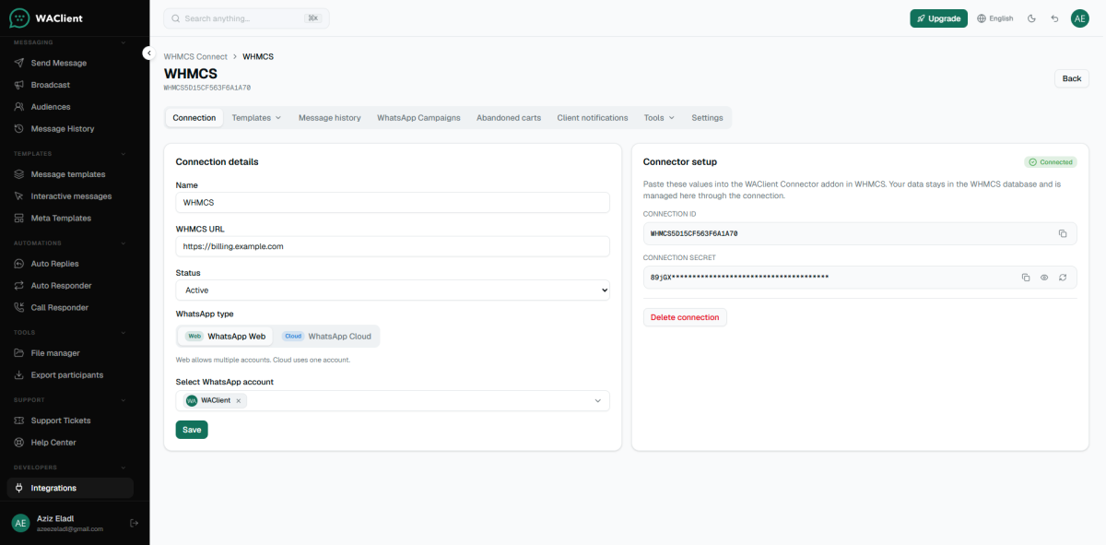The width and height of the screenshot is (1106, 545).
Task: Toggle dark mode moon icon
Action: [1031, 18]
